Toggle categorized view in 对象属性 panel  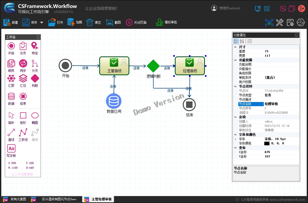click(x=236, y=41)
